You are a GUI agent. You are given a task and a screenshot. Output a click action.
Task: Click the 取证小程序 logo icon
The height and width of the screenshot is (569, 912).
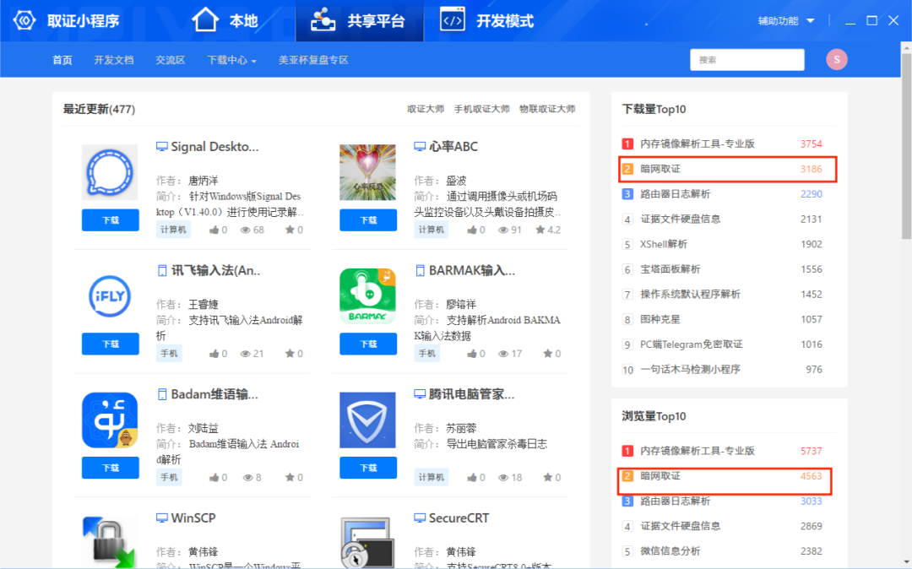click(x=24, y=21)
